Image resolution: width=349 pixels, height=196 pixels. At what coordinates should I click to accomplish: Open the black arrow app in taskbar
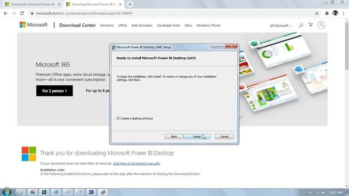coord(44,192)
